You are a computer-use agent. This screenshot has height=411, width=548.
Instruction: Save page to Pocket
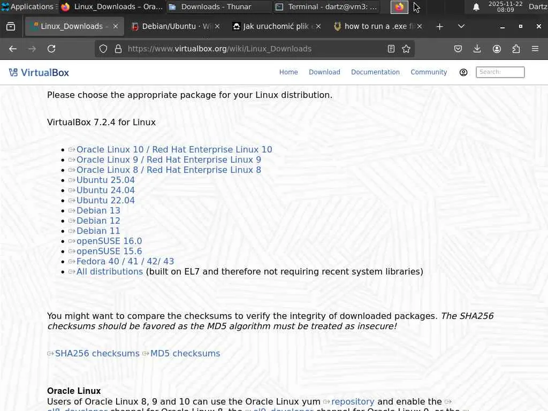458,49
